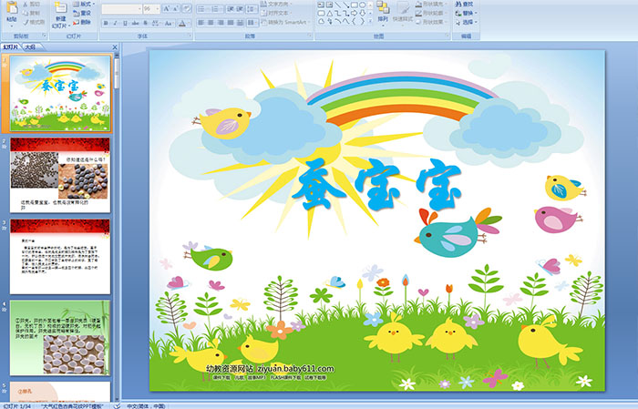Toggle left text alignment
The width and height of the screenshot is (638, 409).
(201, 23)
